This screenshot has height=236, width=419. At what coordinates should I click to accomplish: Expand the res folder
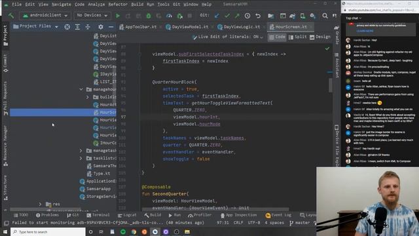tap(40, 204)
